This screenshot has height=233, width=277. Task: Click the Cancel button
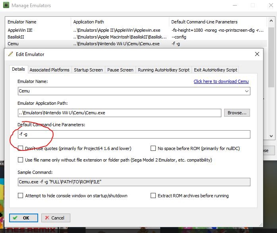click(x=56, y=218)
